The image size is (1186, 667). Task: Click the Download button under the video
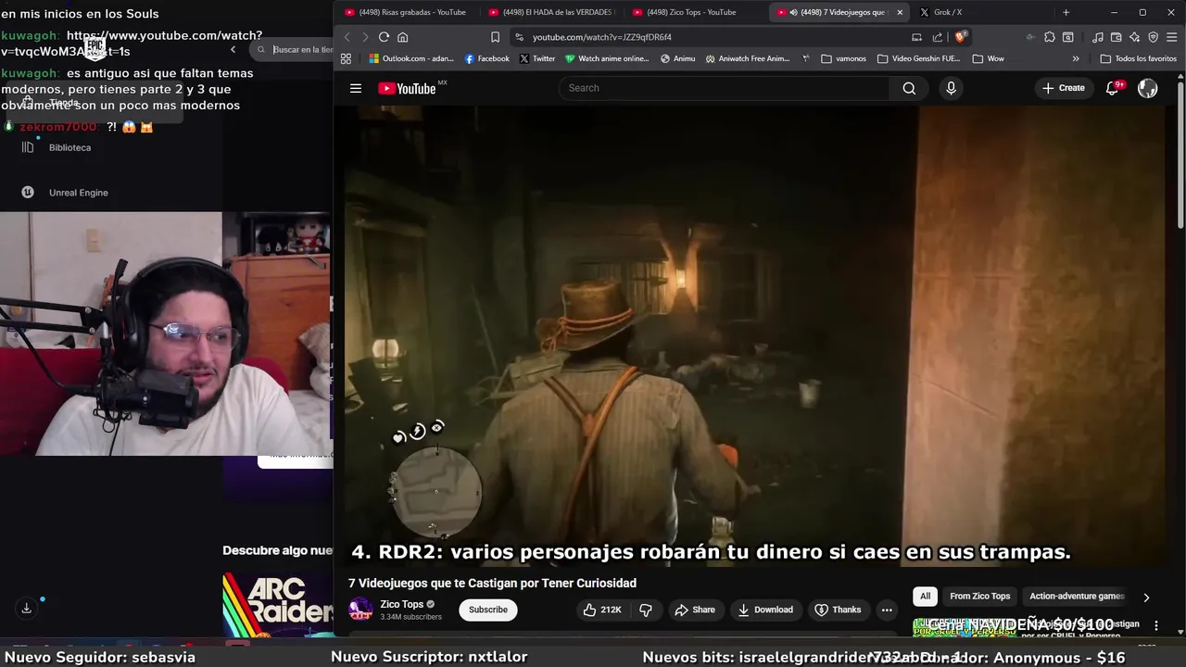pos(765,610)
